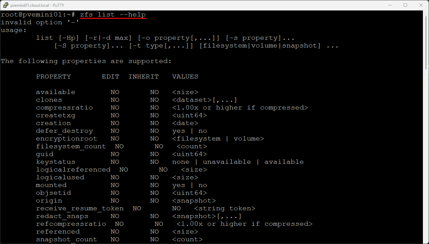429x244 pixels.
Task: Select the 'keystatus' property row
Action: pos(55,162)
